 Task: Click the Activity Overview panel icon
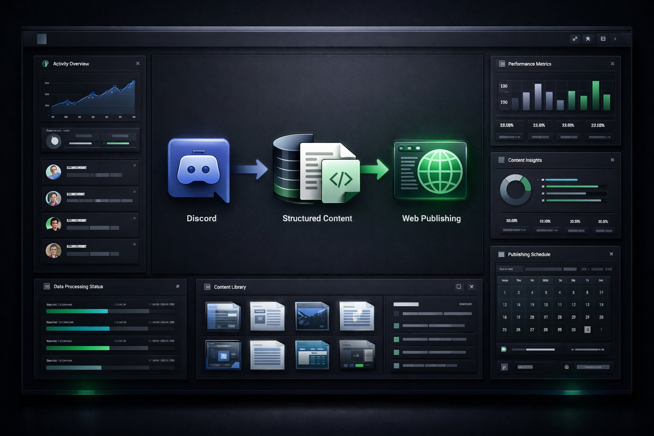(x=46, y=64)
